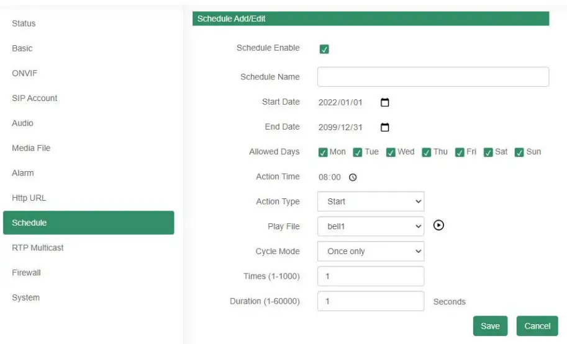
Task: Uncheck Mon in Allowed Days
Action: [x=323, y=152]
